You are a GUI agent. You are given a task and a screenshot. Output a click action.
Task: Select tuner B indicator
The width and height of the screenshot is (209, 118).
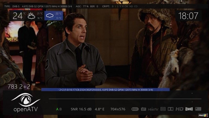61,109
